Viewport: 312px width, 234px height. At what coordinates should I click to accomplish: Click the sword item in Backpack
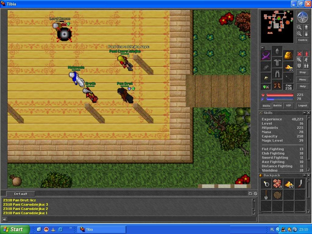300,184
